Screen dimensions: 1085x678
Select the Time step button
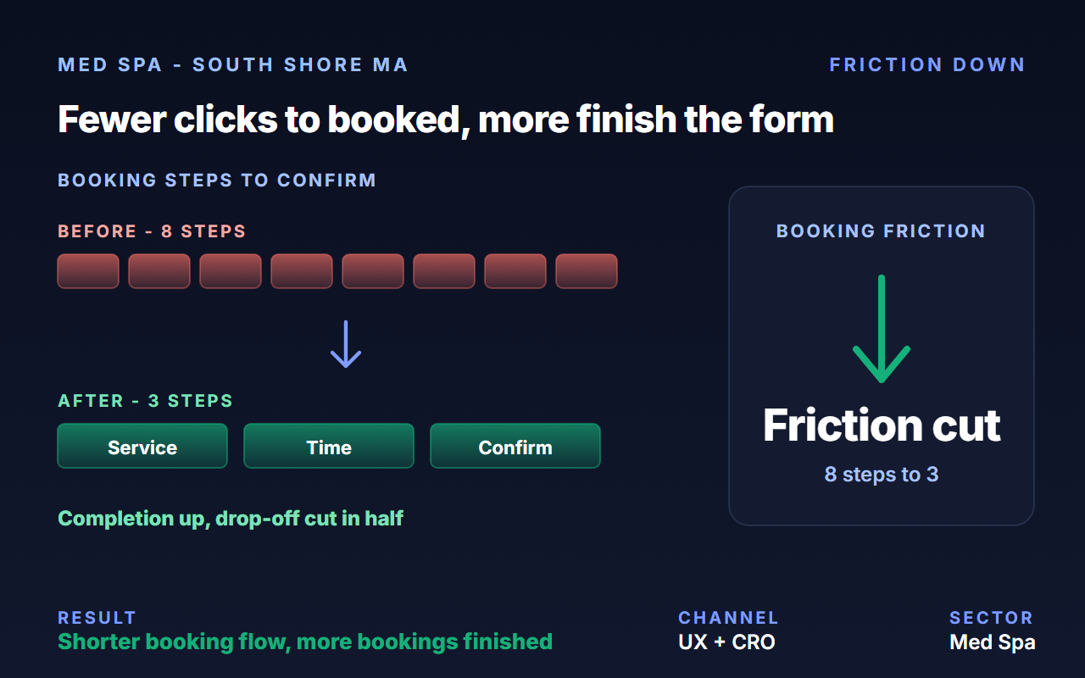click(x=329, y=446)
